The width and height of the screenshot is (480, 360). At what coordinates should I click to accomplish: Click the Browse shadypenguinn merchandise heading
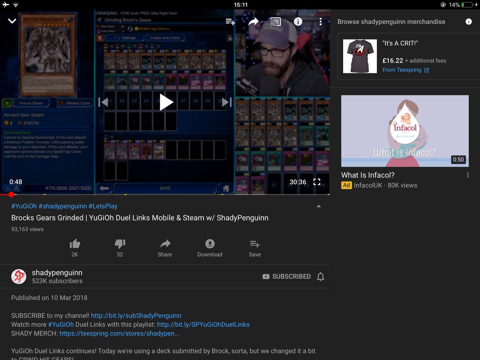391,22
